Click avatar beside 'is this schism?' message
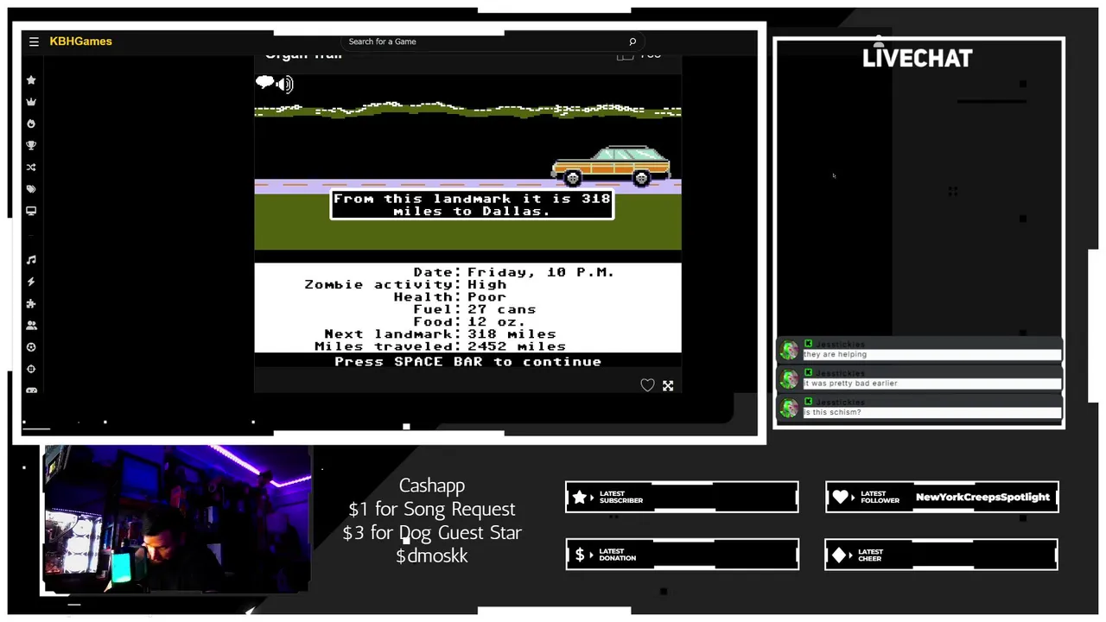The height and width of the screenshot is (622, 1106). (789, 408)
